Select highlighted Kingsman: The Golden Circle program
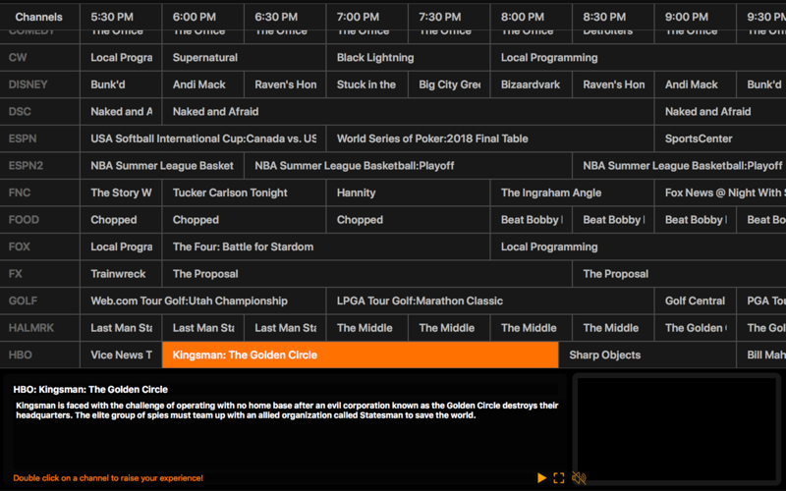The width and height of the screenshot is (786, 491). point(360,355)
